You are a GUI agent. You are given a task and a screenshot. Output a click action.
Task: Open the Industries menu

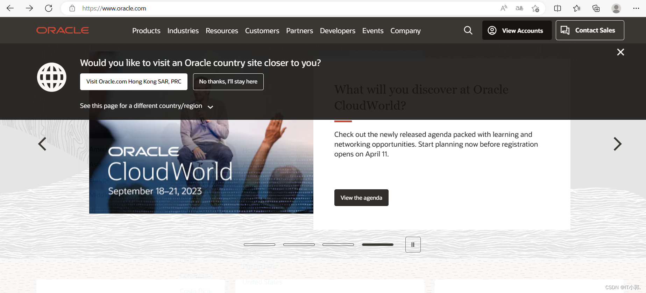pyautogui.click(x=183, y=31)
